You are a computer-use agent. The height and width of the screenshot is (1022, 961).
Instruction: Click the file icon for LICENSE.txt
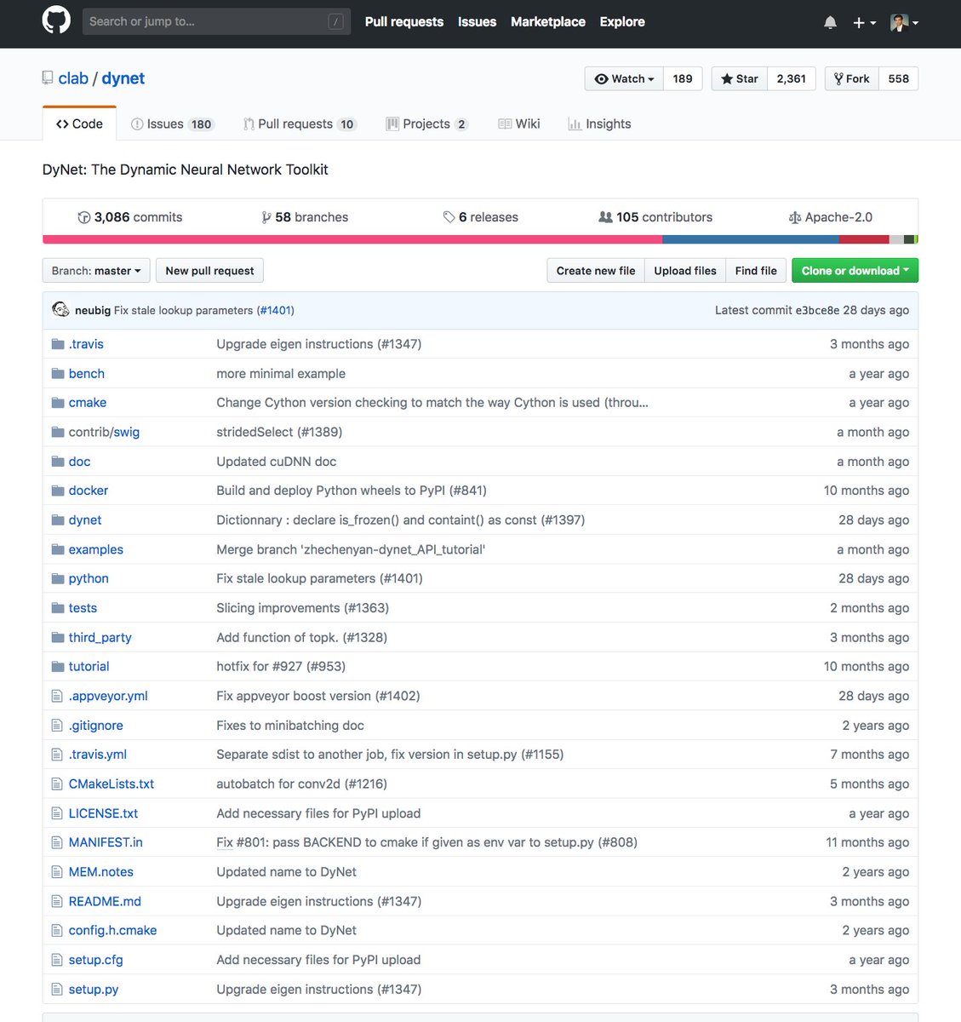pos(57,813)
